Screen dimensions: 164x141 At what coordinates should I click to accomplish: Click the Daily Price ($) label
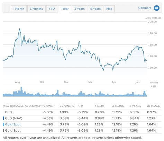(153, 18)
